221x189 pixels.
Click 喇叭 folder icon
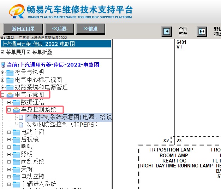coord(16,147)
